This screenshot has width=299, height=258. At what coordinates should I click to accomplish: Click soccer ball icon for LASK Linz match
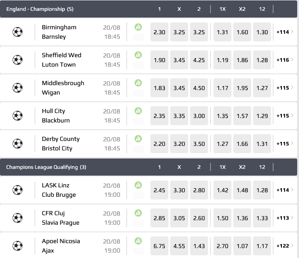pos(18,190)
